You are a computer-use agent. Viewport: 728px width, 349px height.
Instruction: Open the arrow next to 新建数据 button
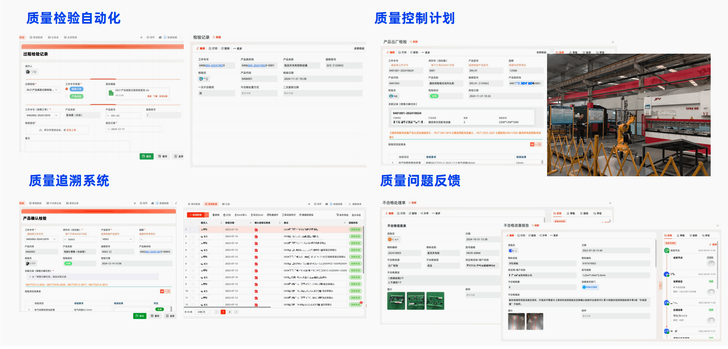point(207,215)
